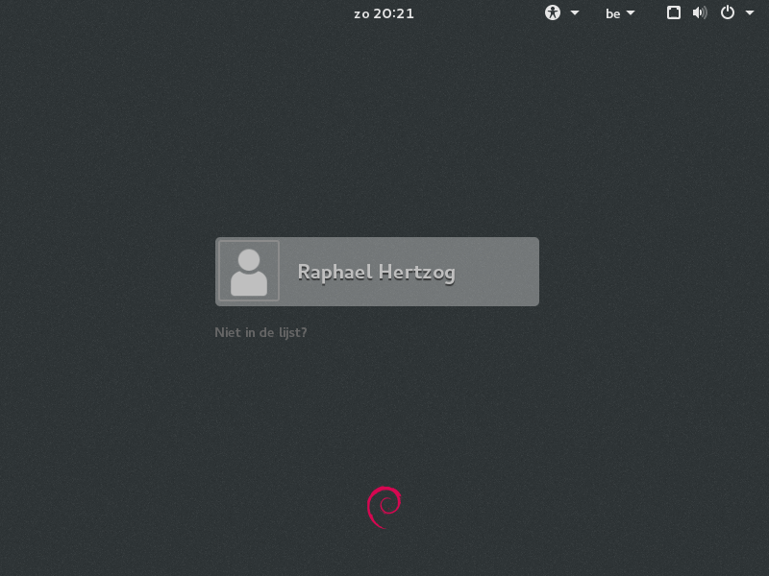
Task: Click the red Debian swirl logo
Action: click(384, 507)
